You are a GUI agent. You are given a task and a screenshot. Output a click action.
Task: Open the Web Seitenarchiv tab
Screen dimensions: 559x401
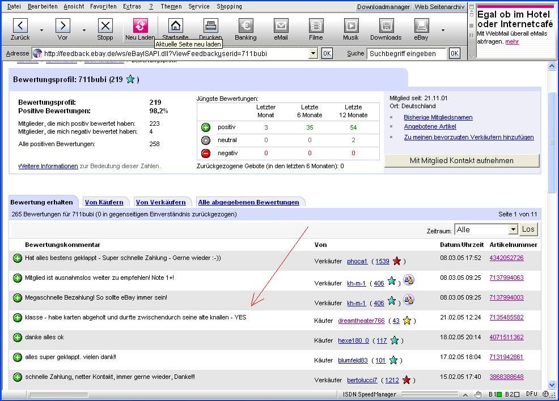[x=439, y=7]
